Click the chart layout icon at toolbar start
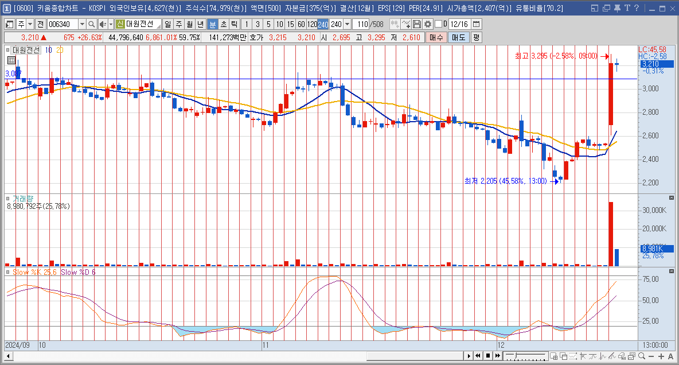Screen dimensions: 679x365 point(10,24)
